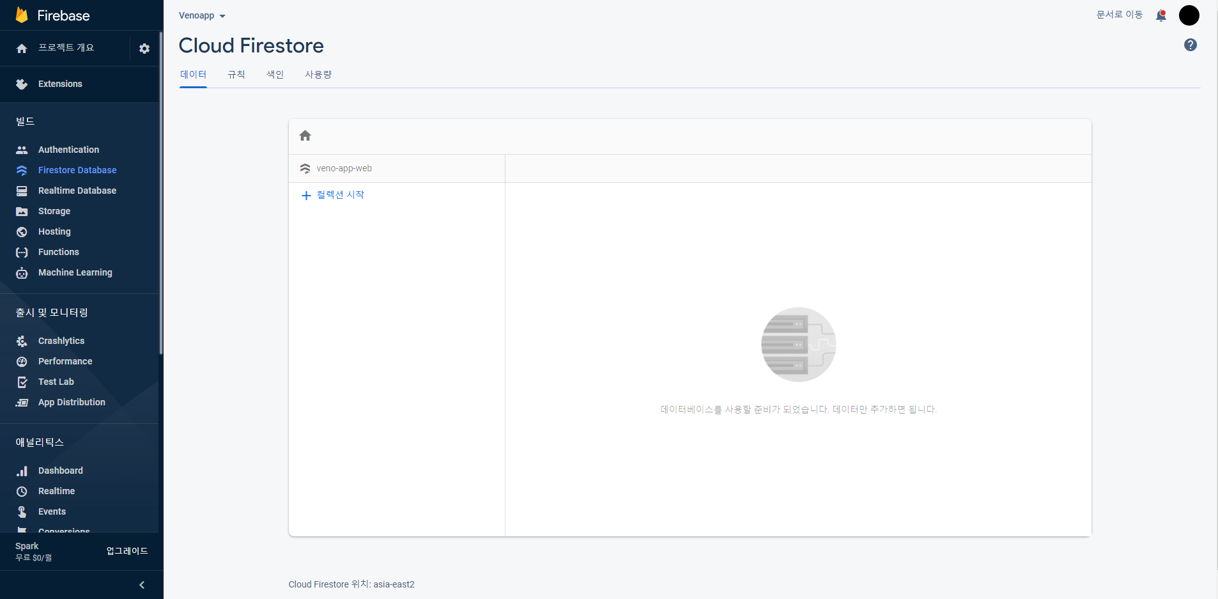Image resolution: width=1218 pixels, height=599 pixels.
Task: Click the Events touch icon
Action: 22,512
